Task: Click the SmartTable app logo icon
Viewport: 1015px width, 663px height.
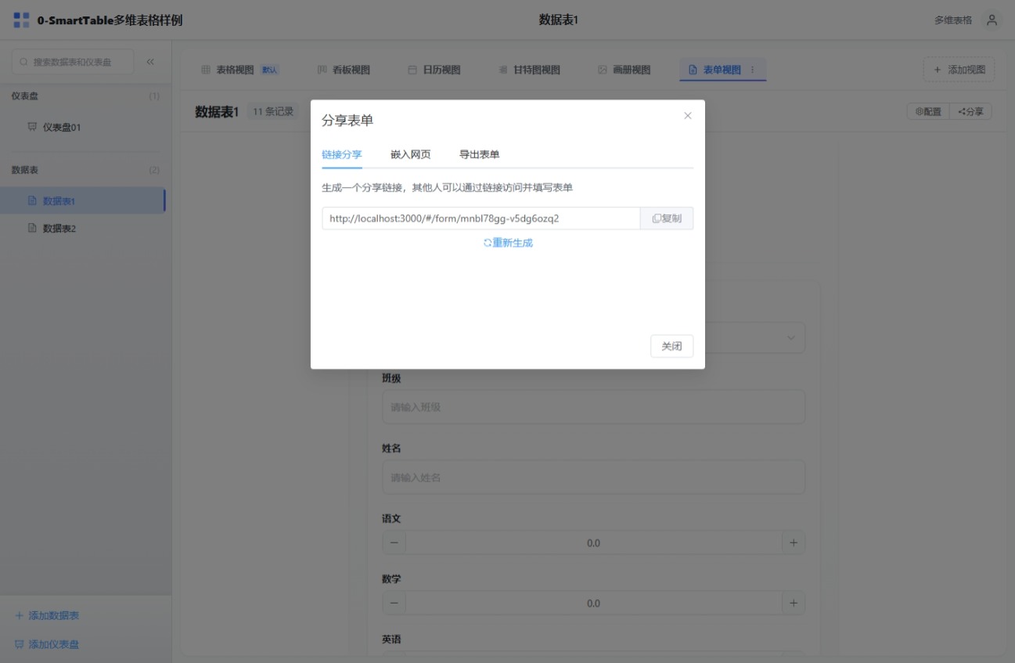Action: 22,20
